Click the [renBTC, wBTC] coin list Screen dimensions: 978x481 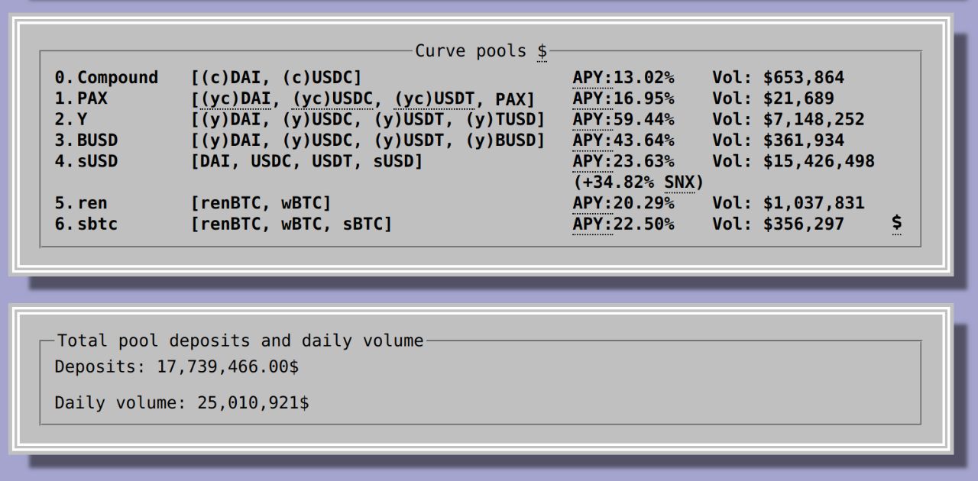click(x=261, y=203)
